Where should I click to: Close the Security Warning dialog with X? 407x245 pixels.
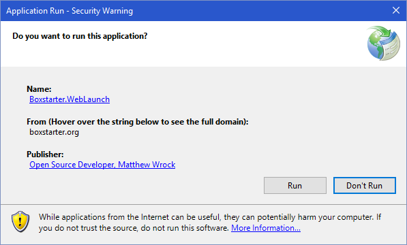pos(396,10)
